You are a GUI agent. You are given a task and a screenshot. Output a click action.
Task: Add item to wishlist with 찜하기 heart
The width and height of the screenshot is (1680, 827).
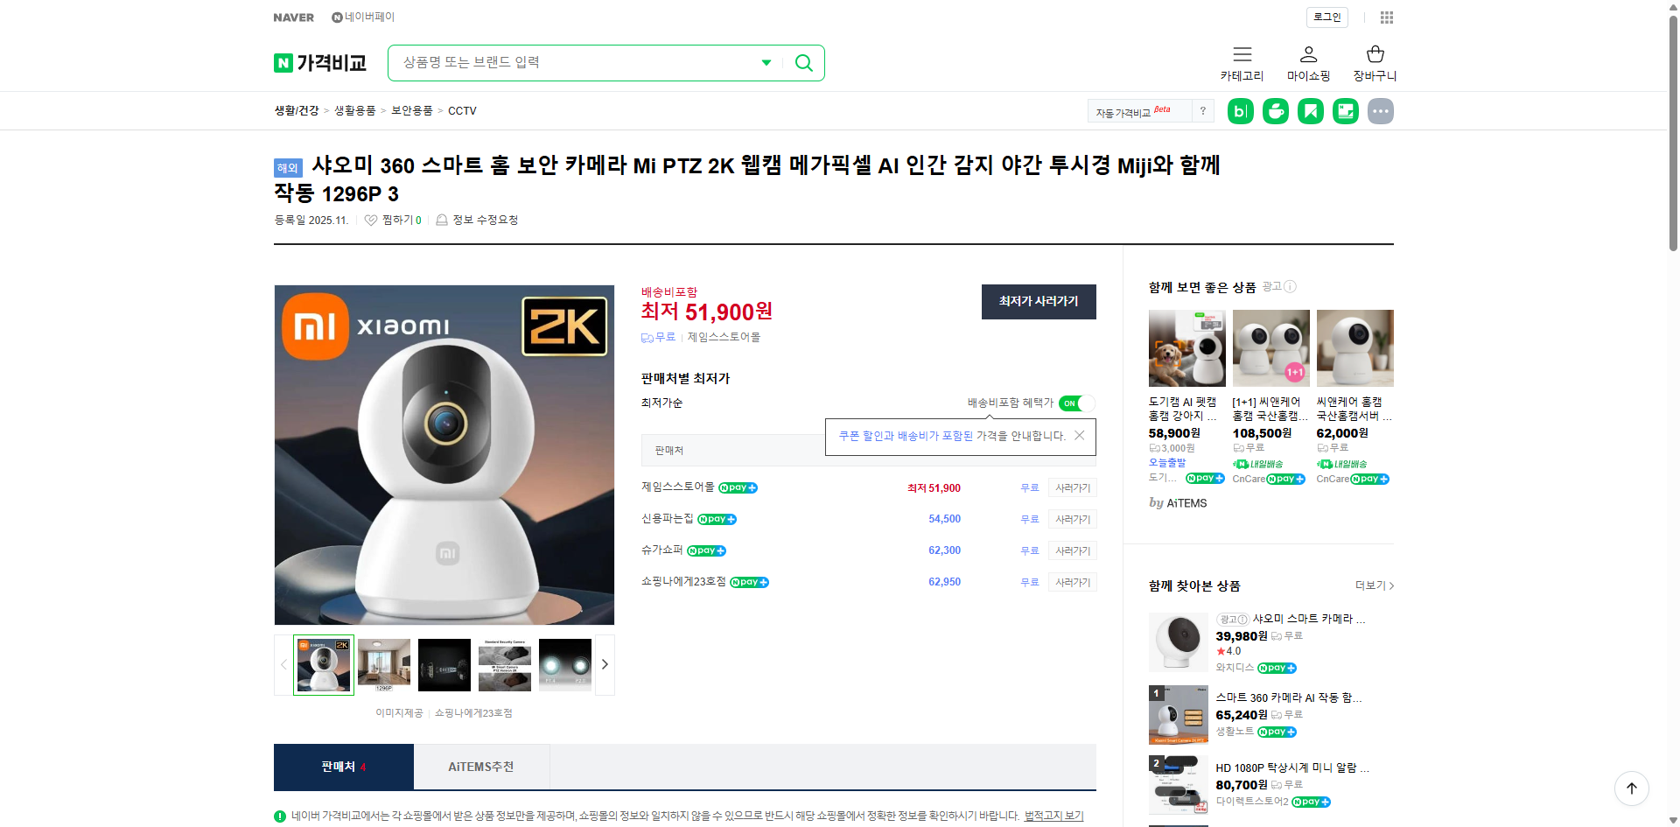[x=371, y=220]
